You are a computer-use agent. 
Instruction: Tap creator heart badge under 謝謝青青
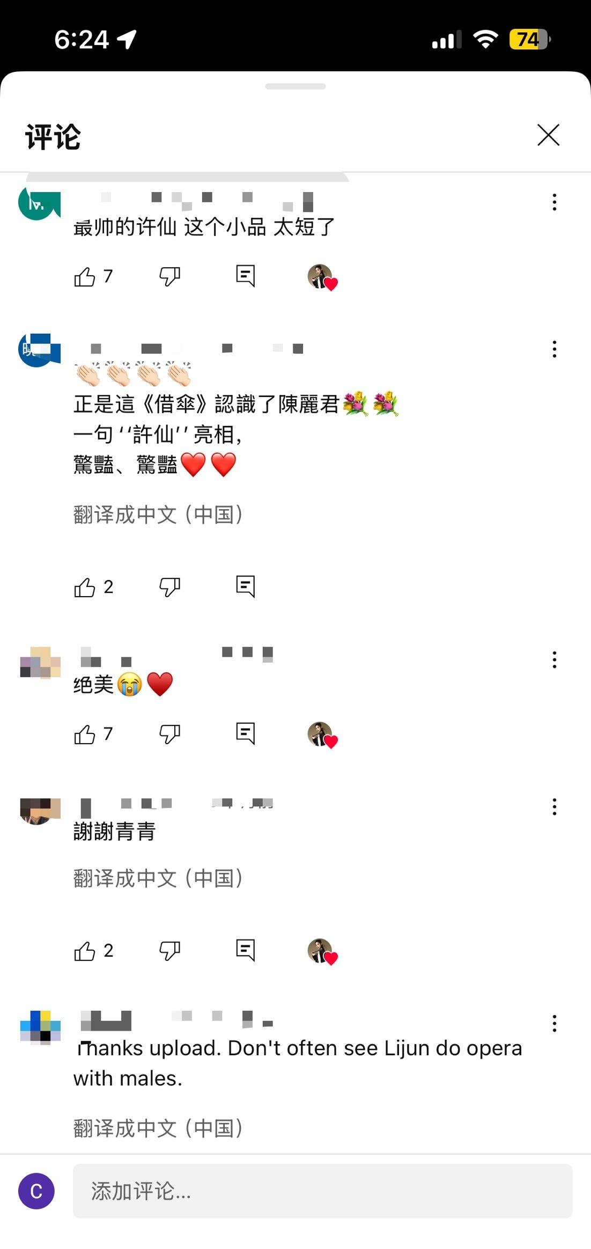[322, 952]
